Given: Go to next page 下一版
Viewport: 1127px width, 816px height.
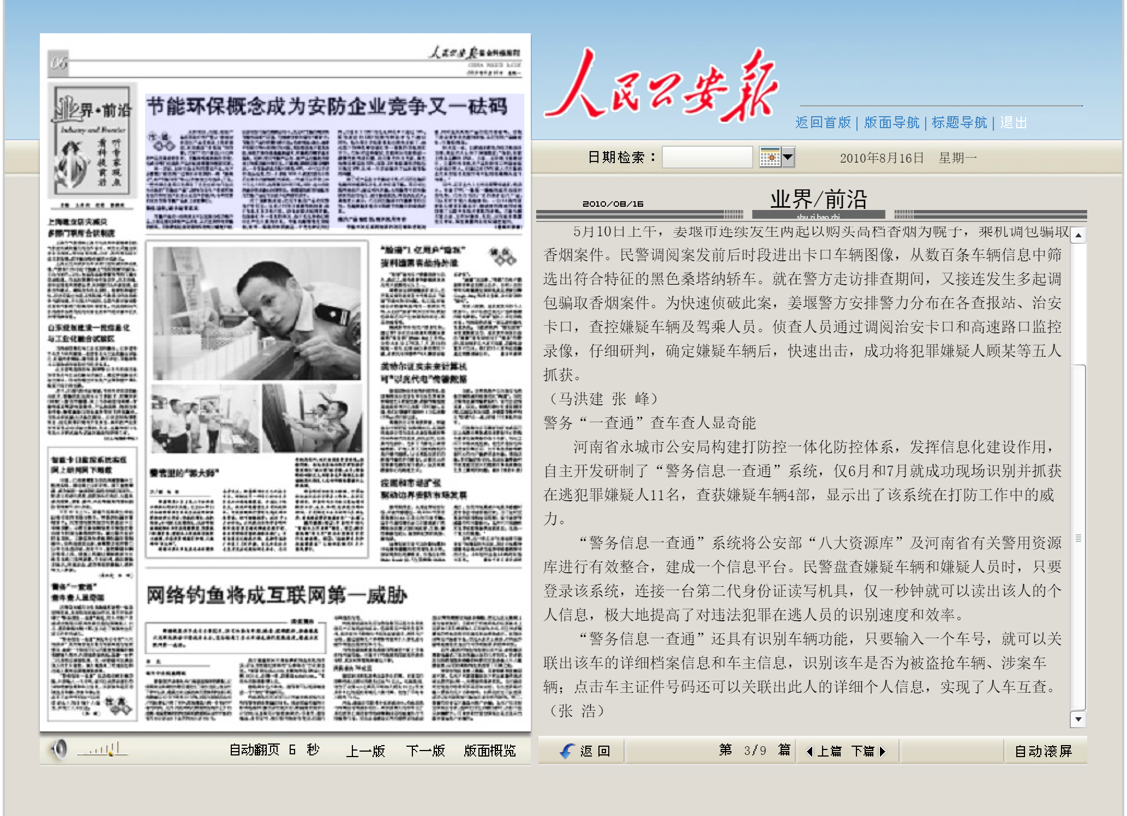Looking at the screenshot, I should [425, 751].
